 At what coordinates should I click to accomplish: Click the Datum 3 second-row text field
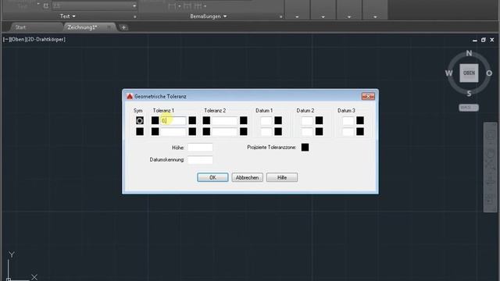coord(348,132)
